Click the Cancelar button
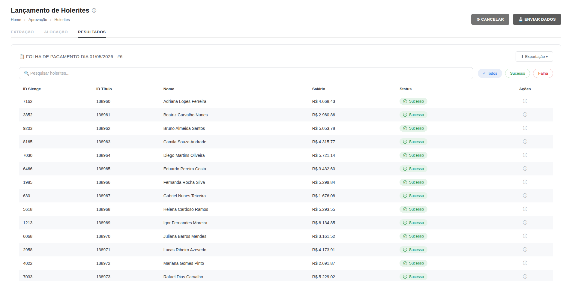Screen dimensions: 572x281 coord(490,19)
